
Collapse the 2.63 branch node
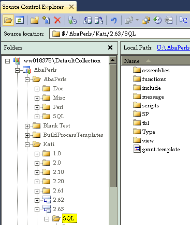tap(37, 210)
